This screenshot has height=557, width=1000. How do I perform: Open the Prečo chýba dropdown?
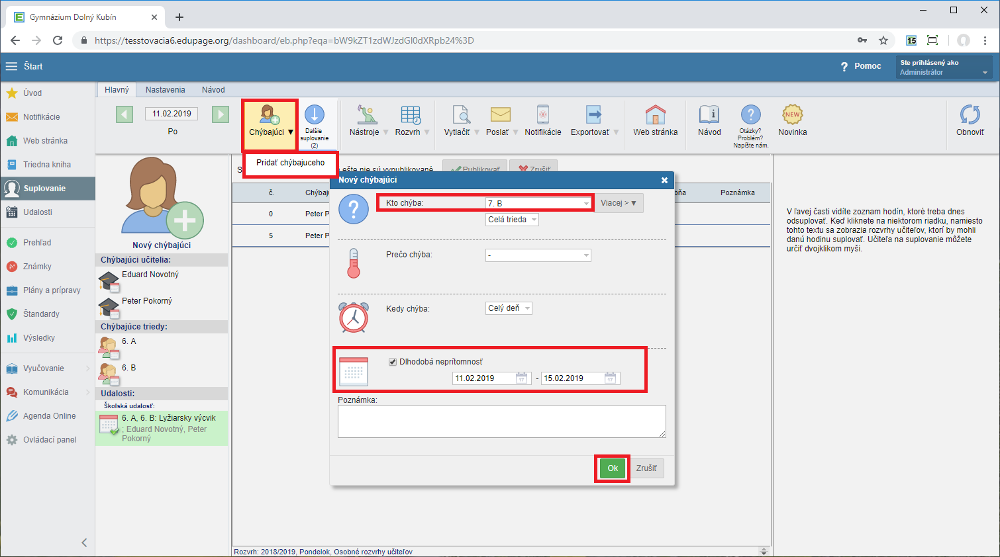[538, 255]
